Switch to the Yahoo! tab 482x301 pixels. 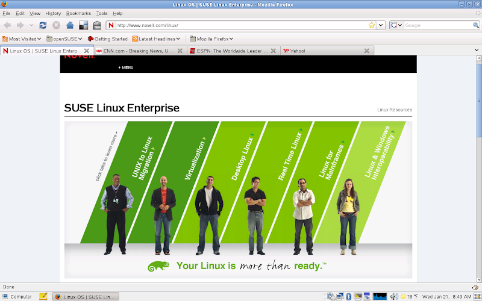point(327,51)
